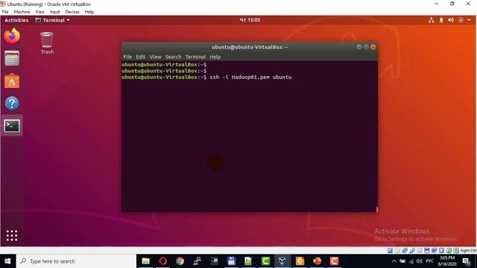Image resolution: width=477 pixels, height=268 pixels.
Task: Switch the РУС input language indicator
Action: 429,261
